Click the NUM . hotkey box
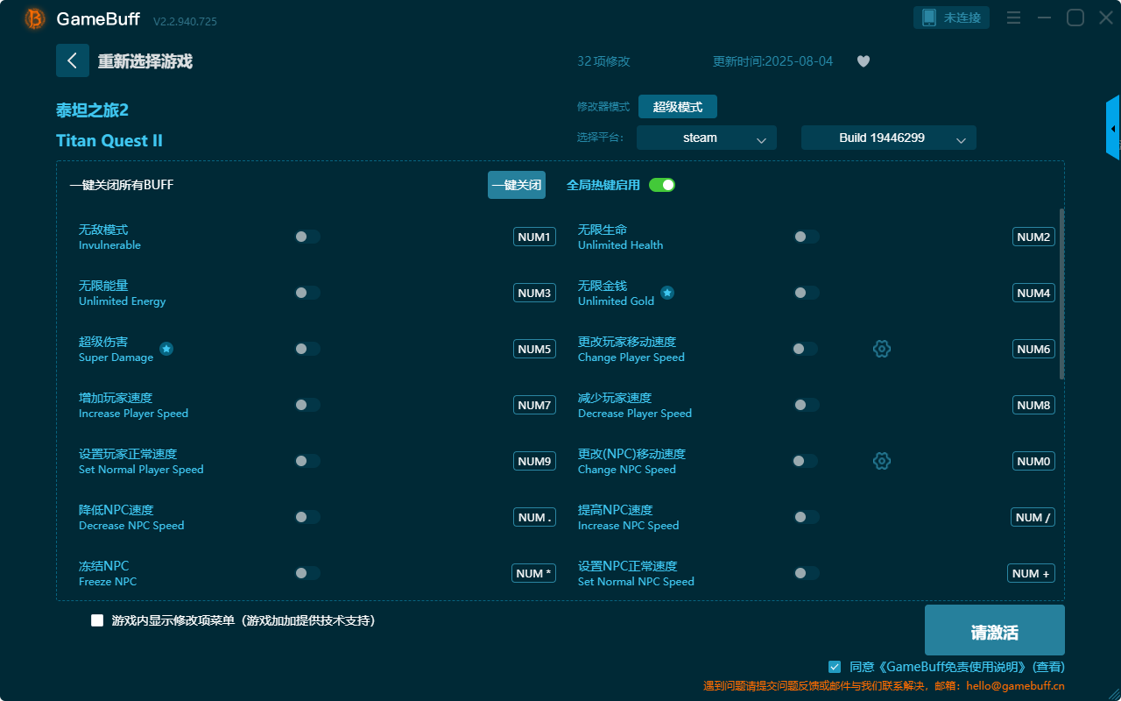 534,517
